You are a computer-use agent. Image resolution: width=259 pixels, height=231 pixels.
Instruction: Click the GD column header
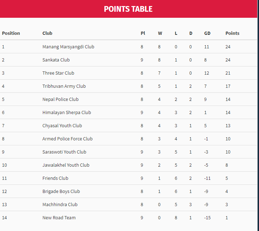point(207,33)
